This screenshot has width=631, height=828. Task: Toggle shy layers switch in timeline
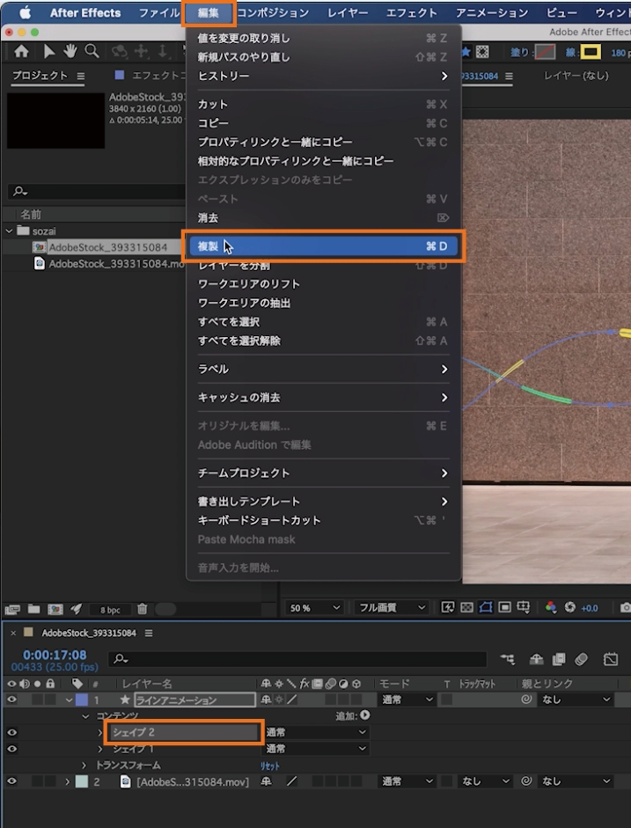click(537, 658)
